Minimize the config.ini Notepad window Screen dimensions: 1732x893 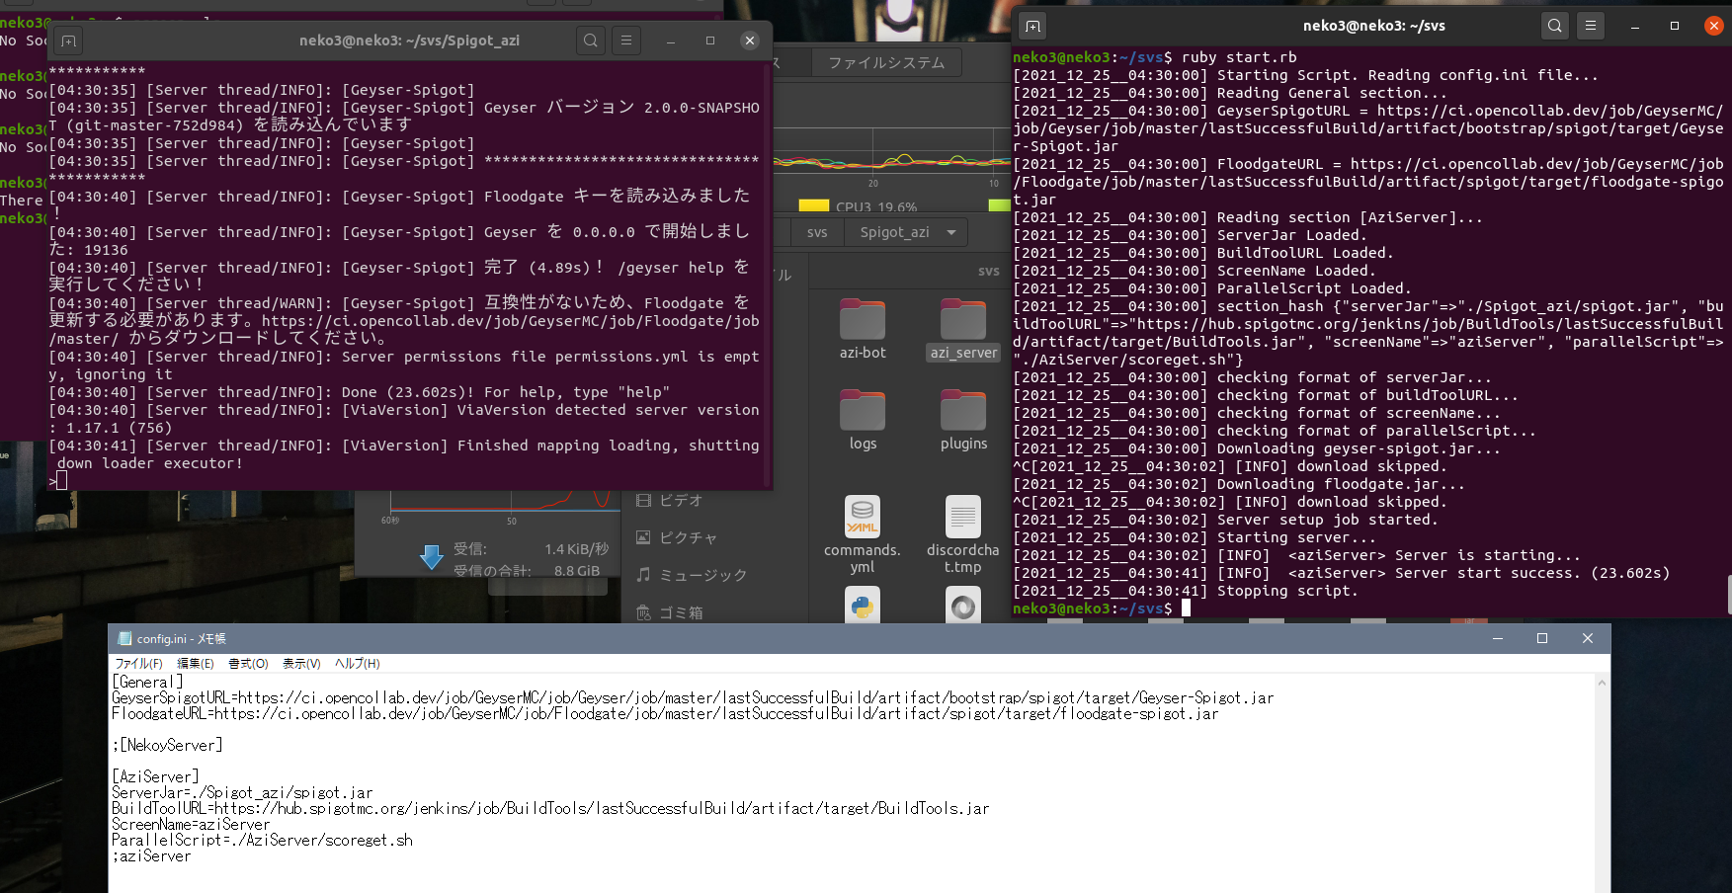[x=1498, y=638]
